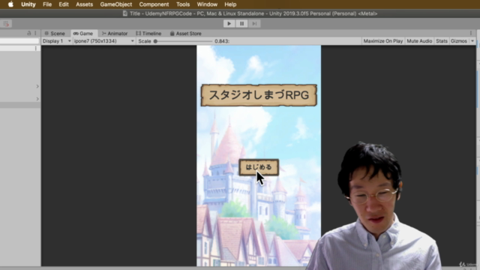Toggle Gizmos in Game view

(458, 41)
